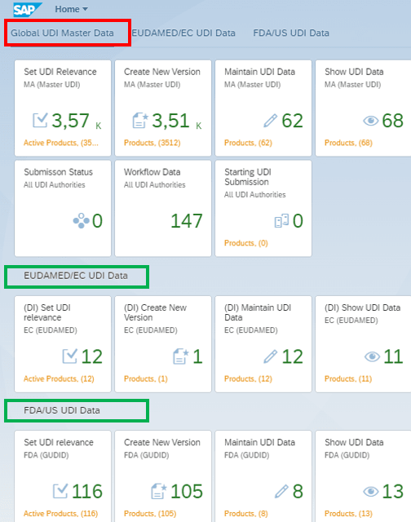Viewport: 411px width, 522px height.
Task: Click Products, (0) label
Action: (246, 243)
